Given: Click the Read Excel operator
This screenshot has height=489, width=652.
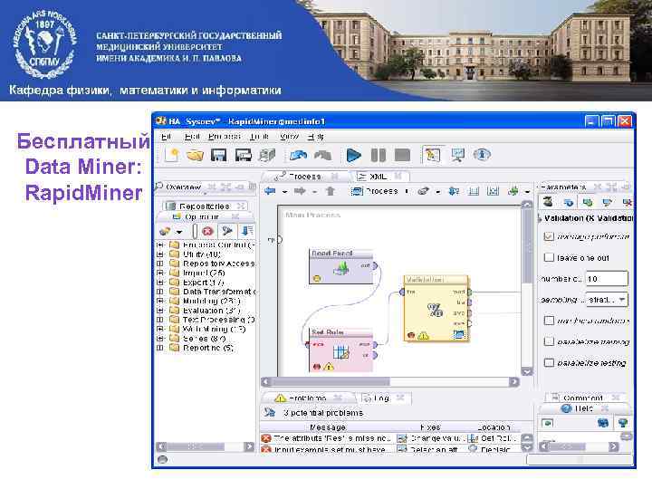Looking at the screenshot, I should pos(341,266).
